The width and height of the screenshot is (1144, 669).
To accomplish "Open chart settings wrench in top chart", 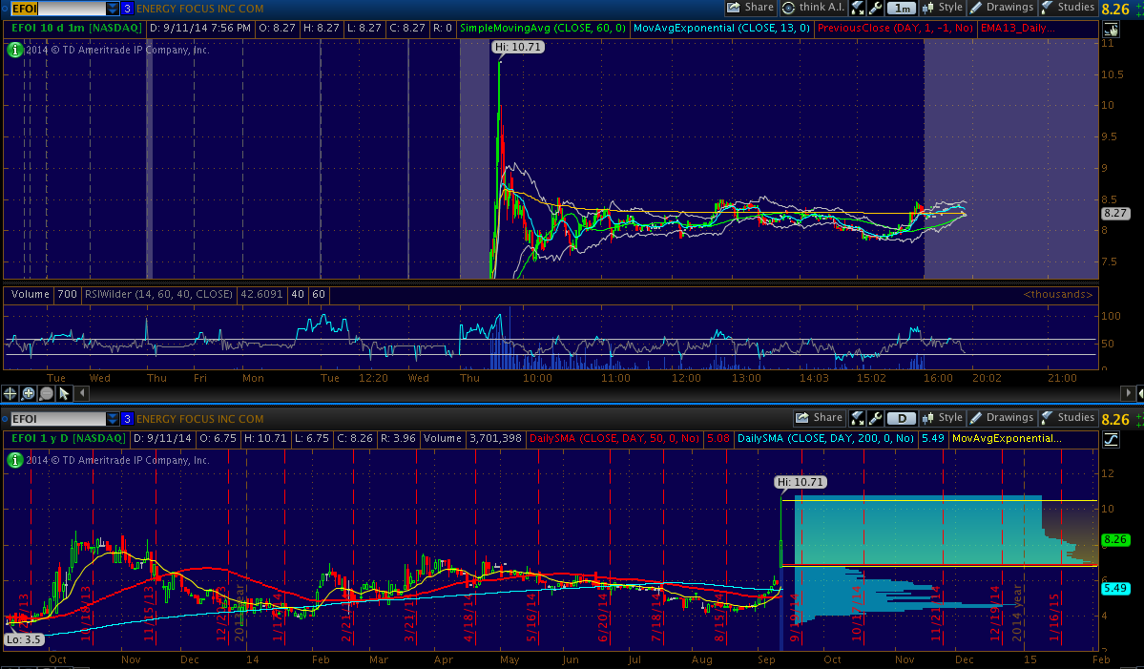I will (x=875, y=8).
